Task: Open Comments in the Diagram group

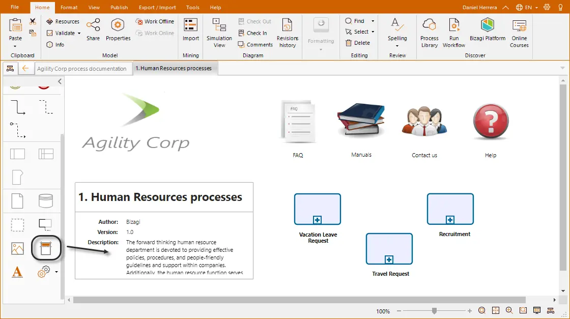Action: [255, 45]
